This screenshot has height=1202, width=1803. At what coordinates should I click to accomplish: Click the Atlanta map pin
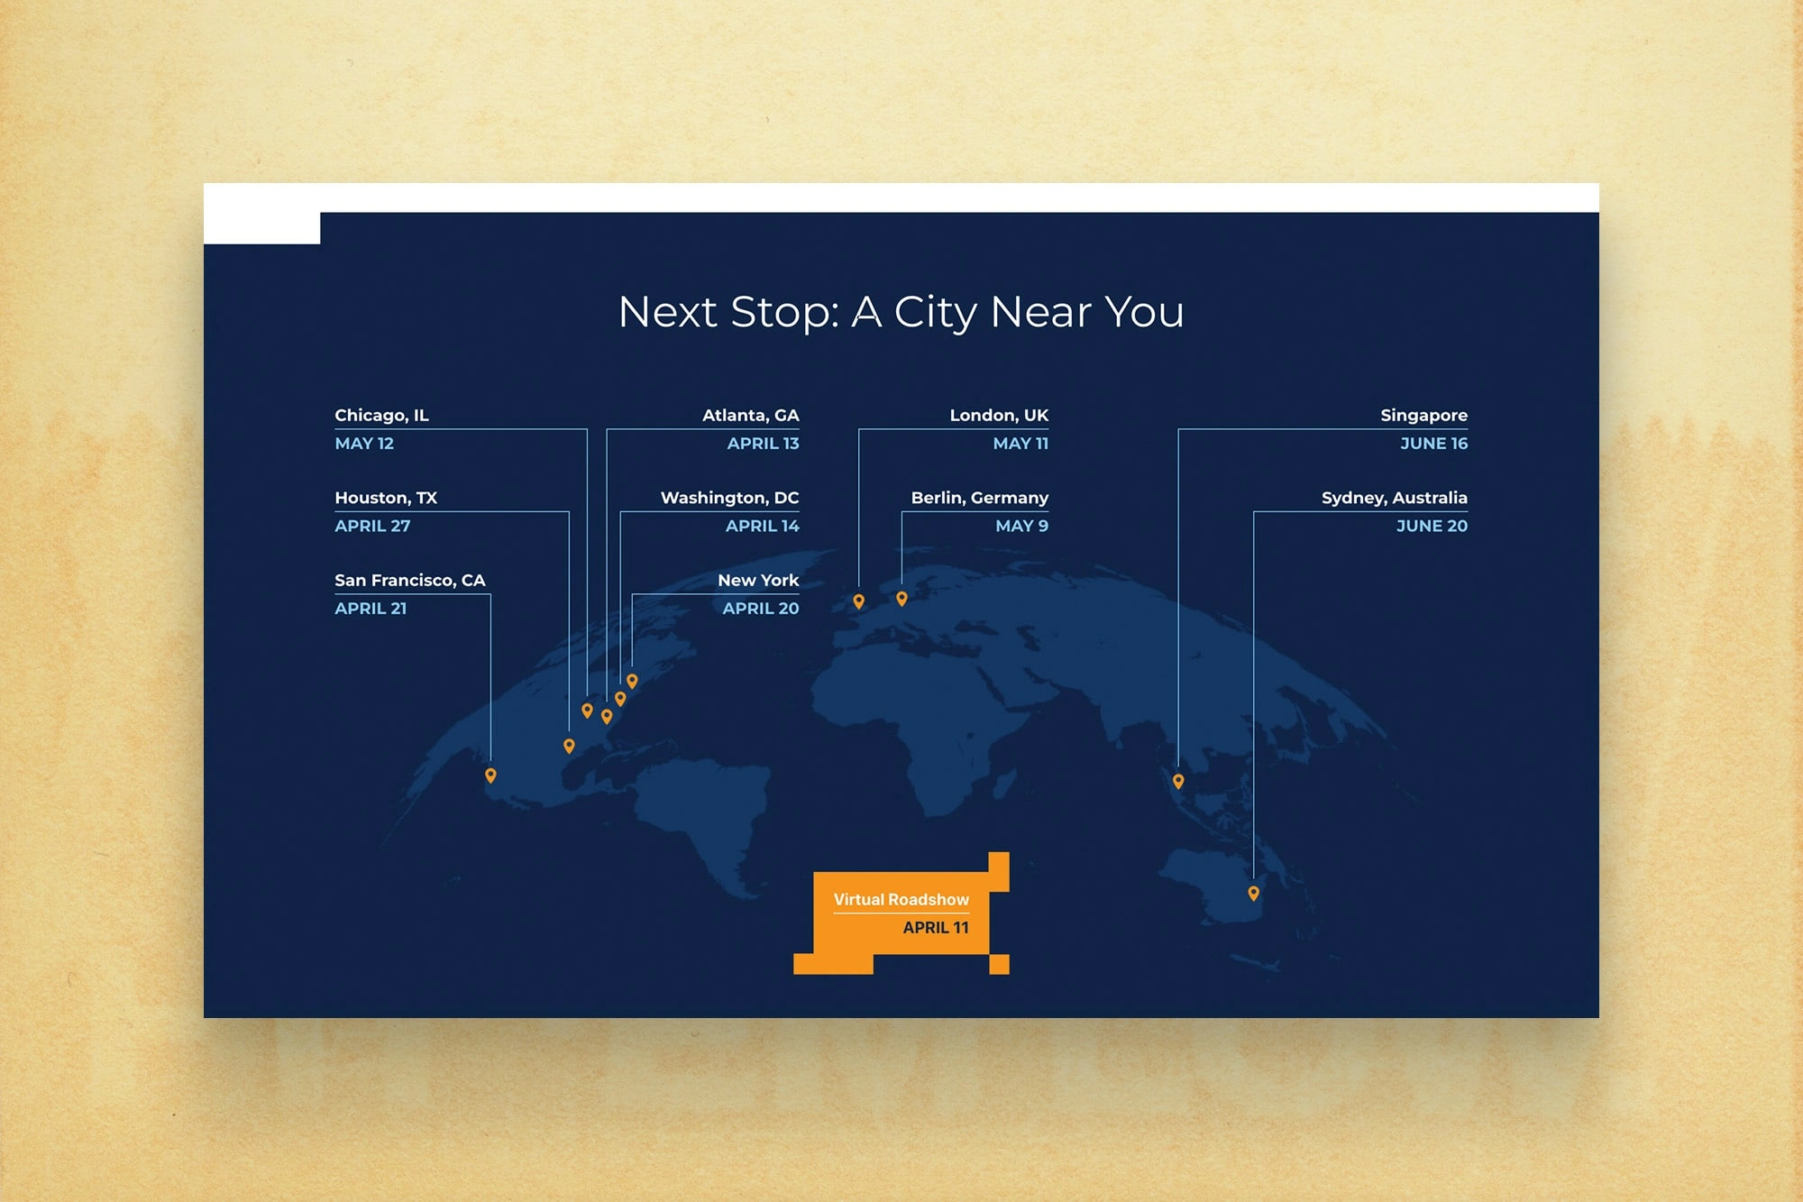[607, 717]
